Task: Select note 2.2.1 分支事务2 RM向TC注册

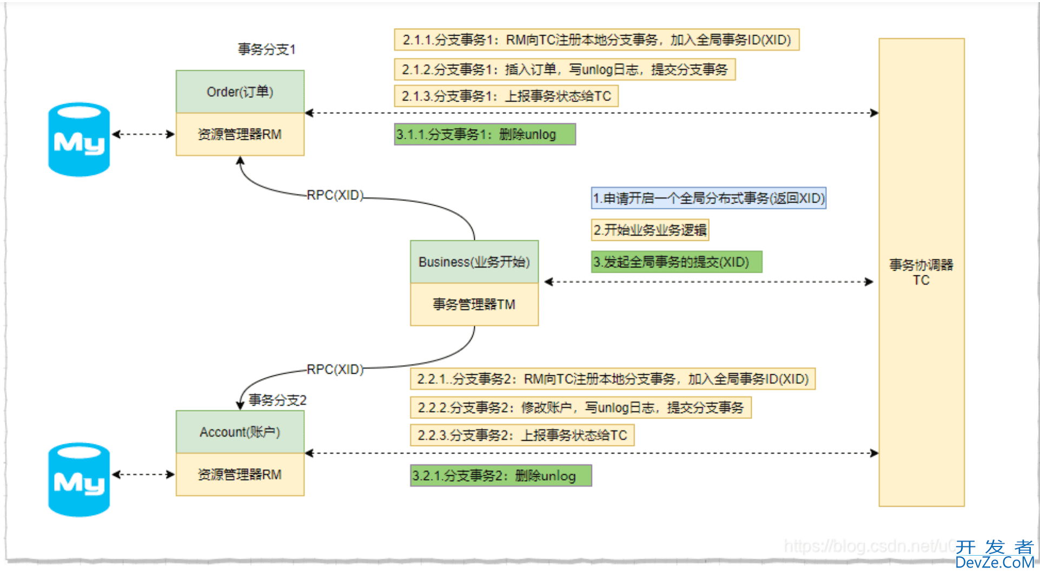Action: [x=613, y=379]
